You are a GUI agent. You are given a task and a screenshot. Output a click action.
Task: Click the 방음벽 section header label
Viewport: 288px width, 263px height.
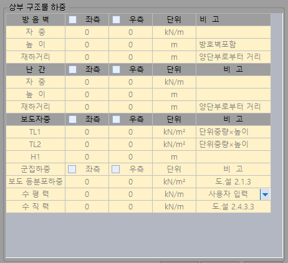[x=36, y=20]
